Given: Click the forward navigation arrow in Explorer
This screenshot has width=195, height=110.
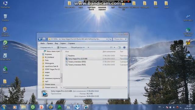Looking at the screenshot, I should [44, 39].
